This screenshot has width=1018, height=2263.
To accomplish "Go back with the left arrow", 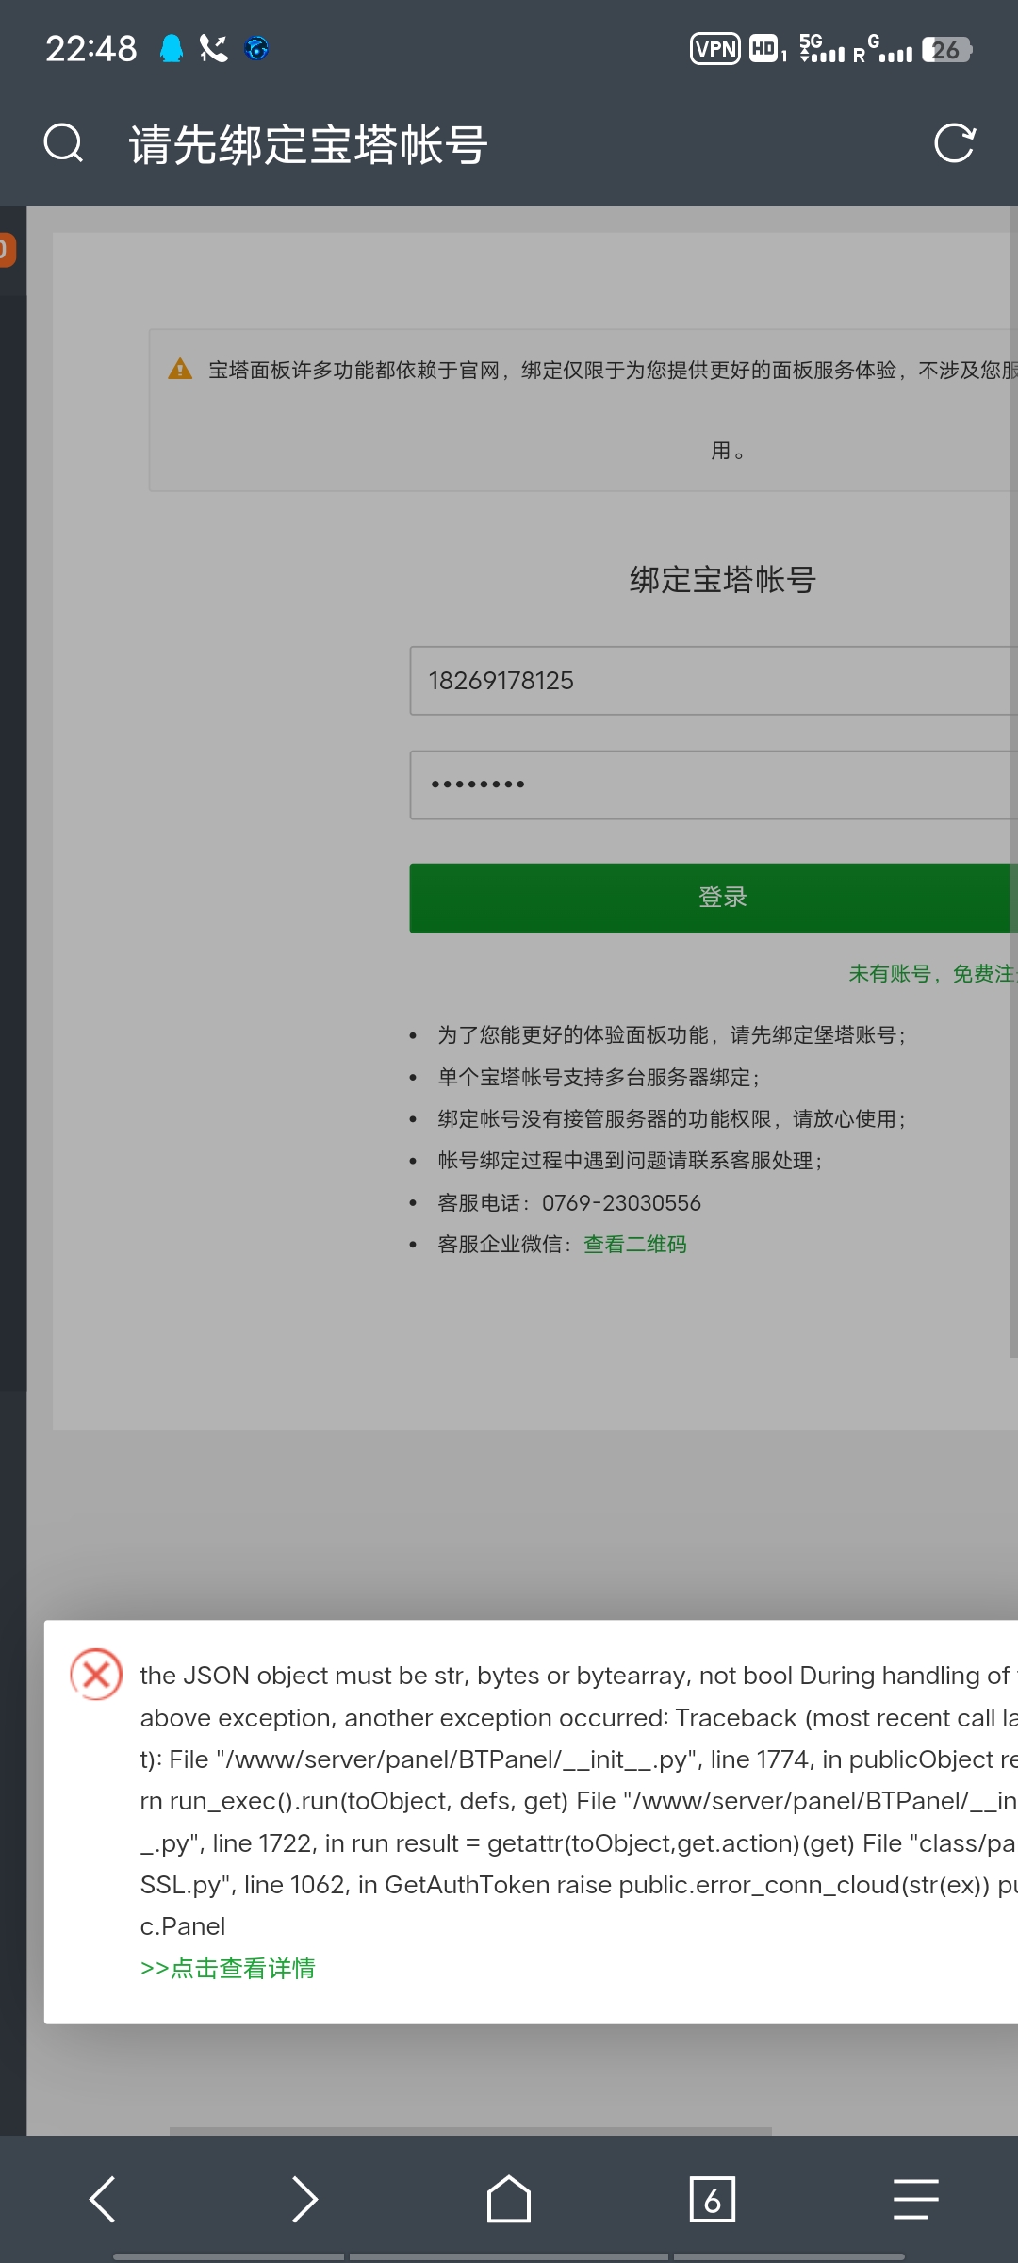I will click(102, 2199).
